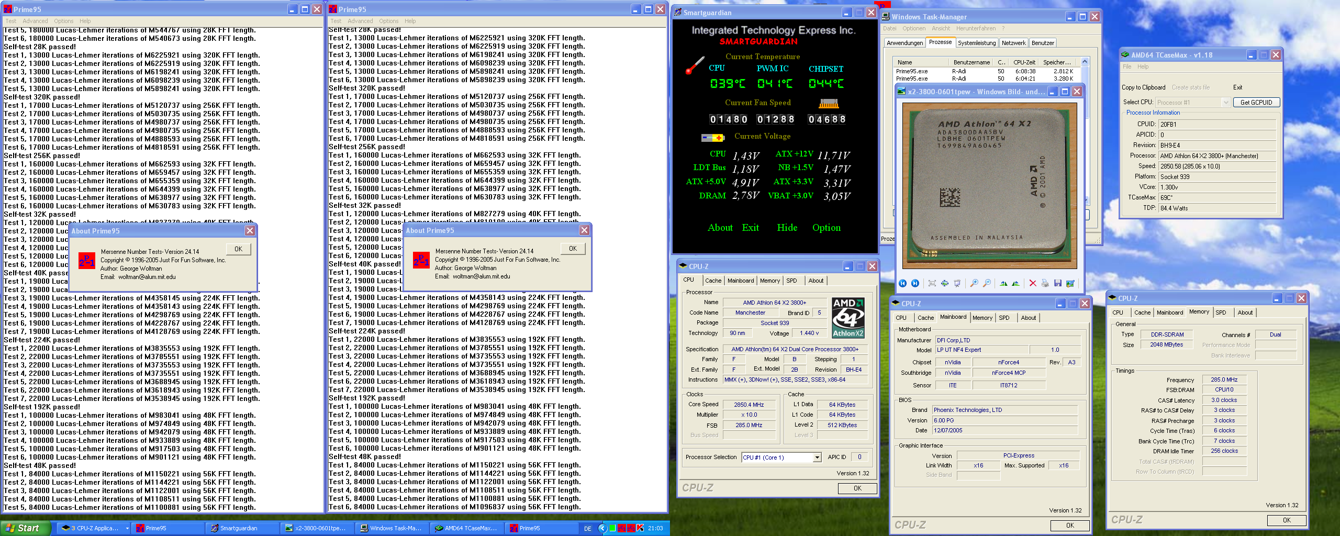Screen dimensions: 1340x536
Task: Switch to Systemleistung tab in Task-Manager
Action: (x=977, y=43)
